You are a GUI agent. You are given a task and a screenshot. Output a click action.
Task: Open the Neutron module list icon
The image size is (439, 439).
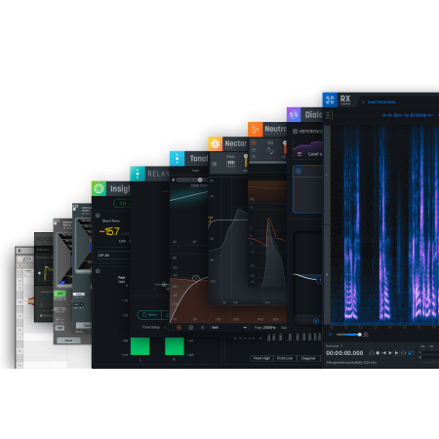(254, 150)
